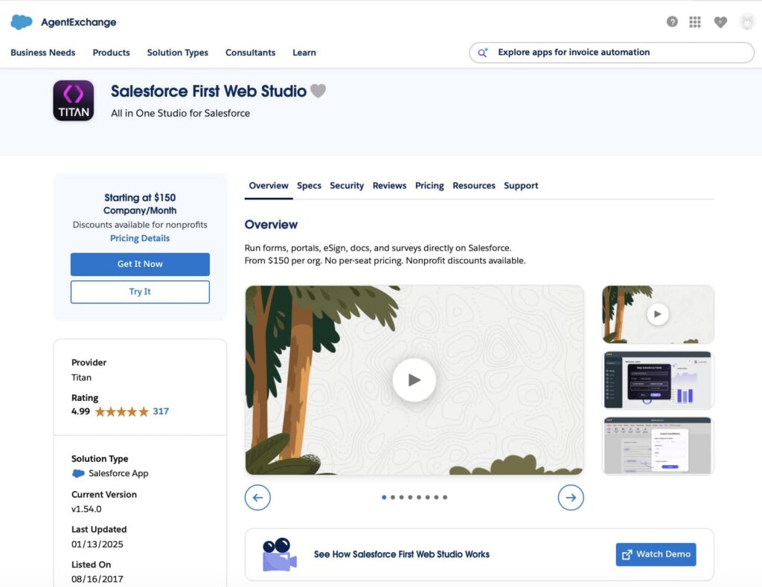
Task: Click the video camera demo icon
Action: [x=280, y=554]
